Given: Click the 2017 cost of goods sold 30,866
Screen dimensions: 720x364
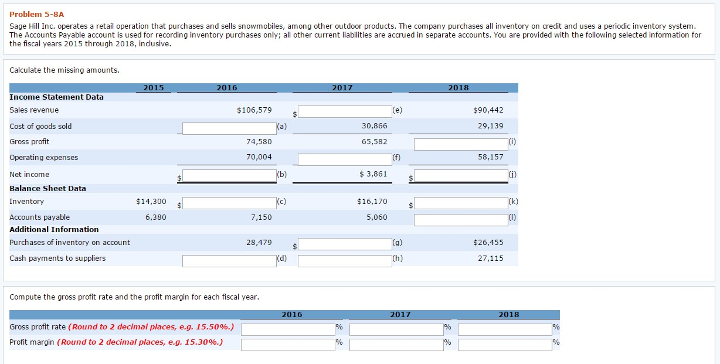Looking at the screenshot, I should 374,126.
